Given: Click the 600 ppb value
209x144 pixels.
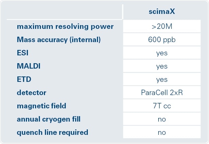Looking at the screenshot, I should click(x=162, y=40).
